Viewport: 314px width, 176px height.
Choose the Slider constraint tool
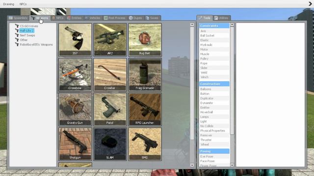tap(214, 68)
